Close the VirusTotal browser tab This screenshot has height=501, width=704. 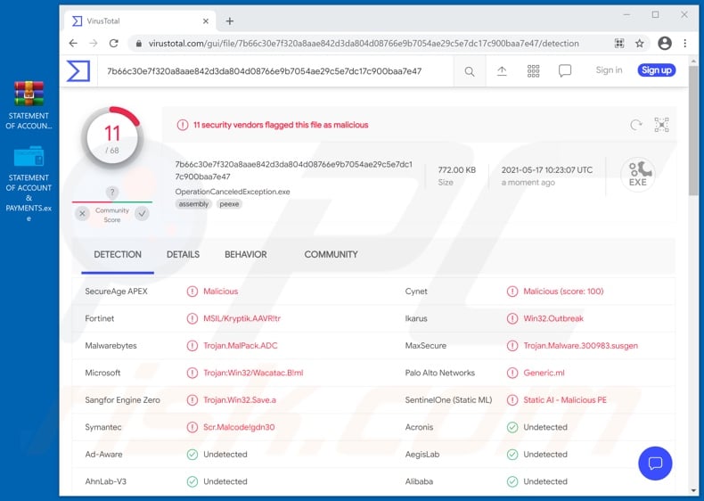pyautogui.click(x=206, y=21)
